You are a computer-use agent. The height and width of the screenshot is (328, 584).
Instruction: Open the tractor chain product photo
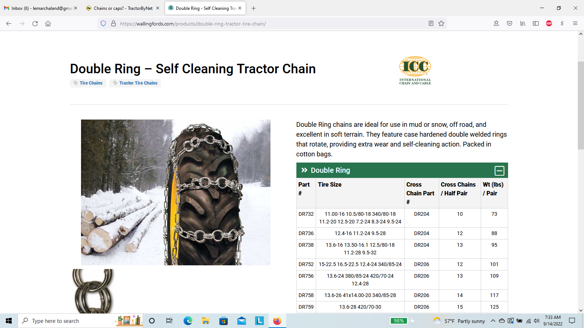[176, 192]
